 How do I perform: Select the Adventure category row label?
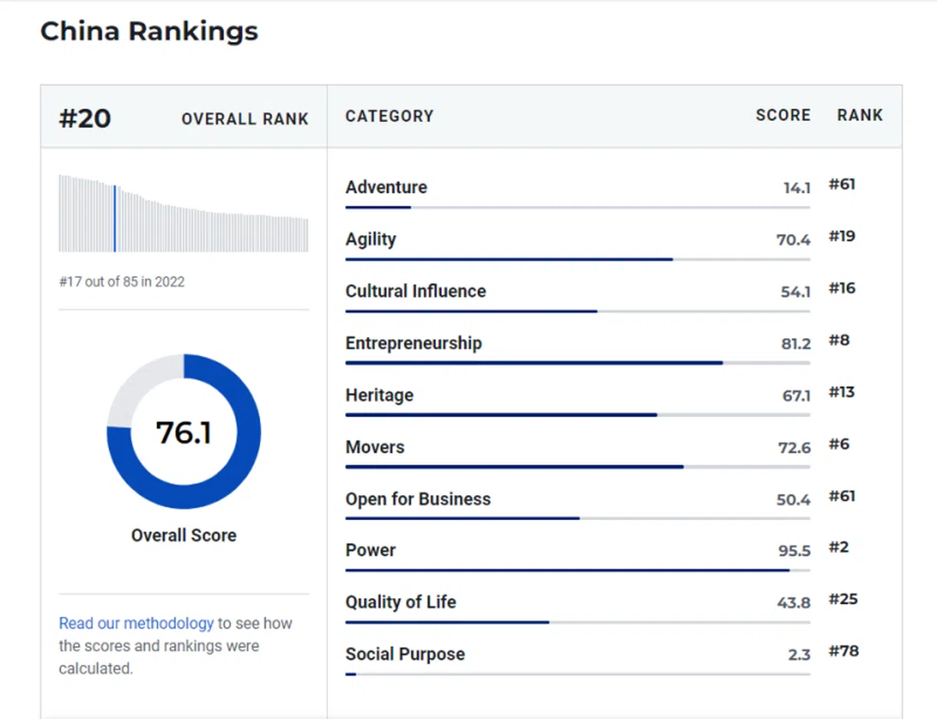(387, 187)
